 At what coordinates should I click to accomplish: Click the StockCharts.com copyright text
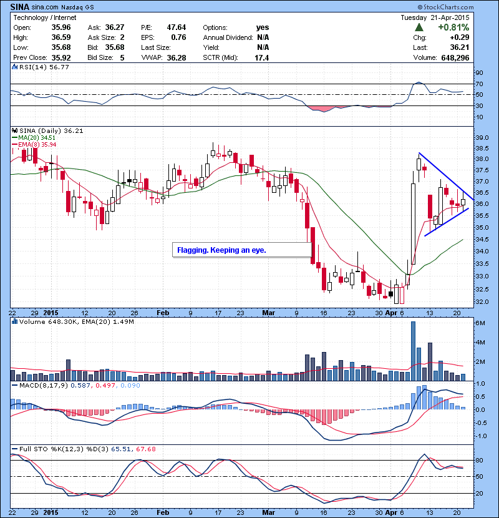[445, 7]
